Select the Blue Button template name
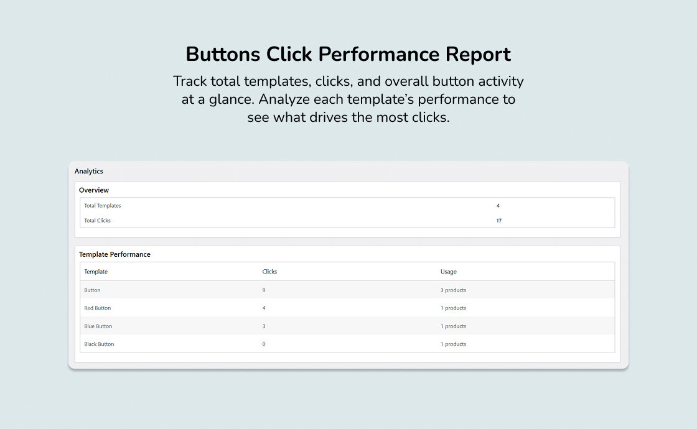697x429 pixels. 98,326
